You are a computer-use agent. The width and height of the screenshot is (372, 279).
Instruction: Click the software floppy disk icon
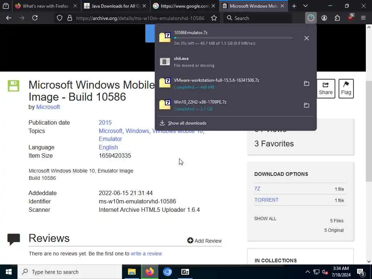coord(13,86)
